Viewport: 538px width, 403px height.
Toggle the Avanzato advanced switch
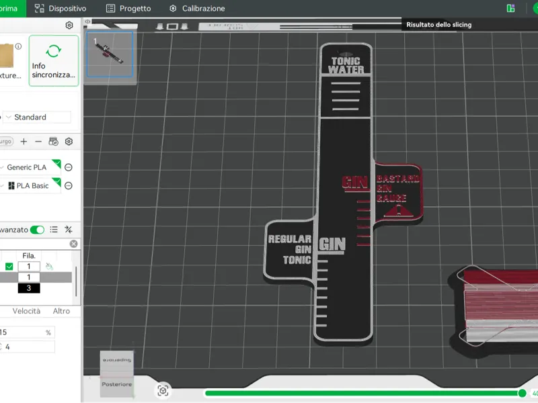(x=37, y=230)
